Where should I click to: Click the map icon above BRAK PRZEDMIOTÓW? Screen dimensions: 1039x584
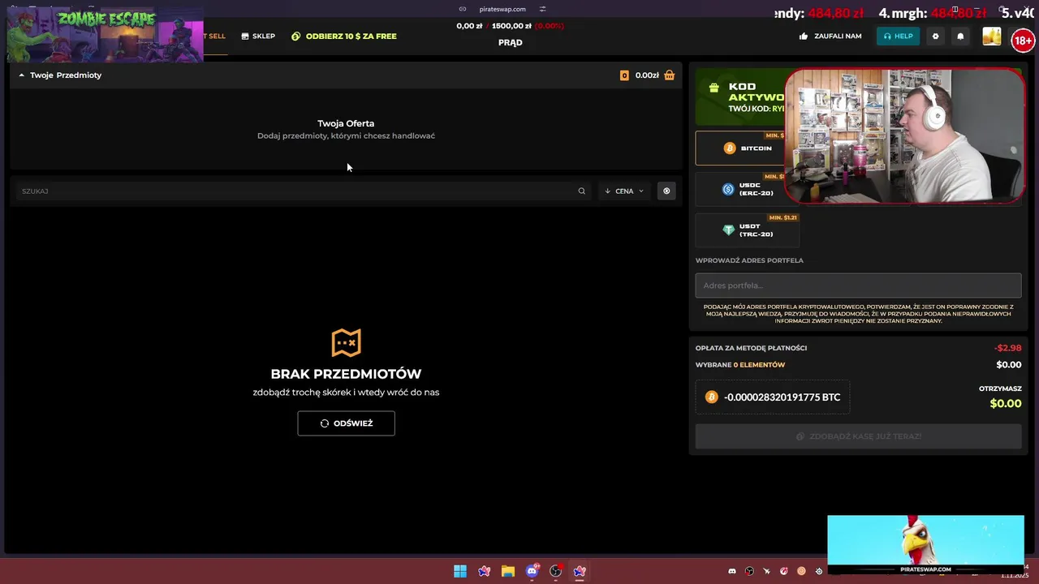tap(346, 342)
